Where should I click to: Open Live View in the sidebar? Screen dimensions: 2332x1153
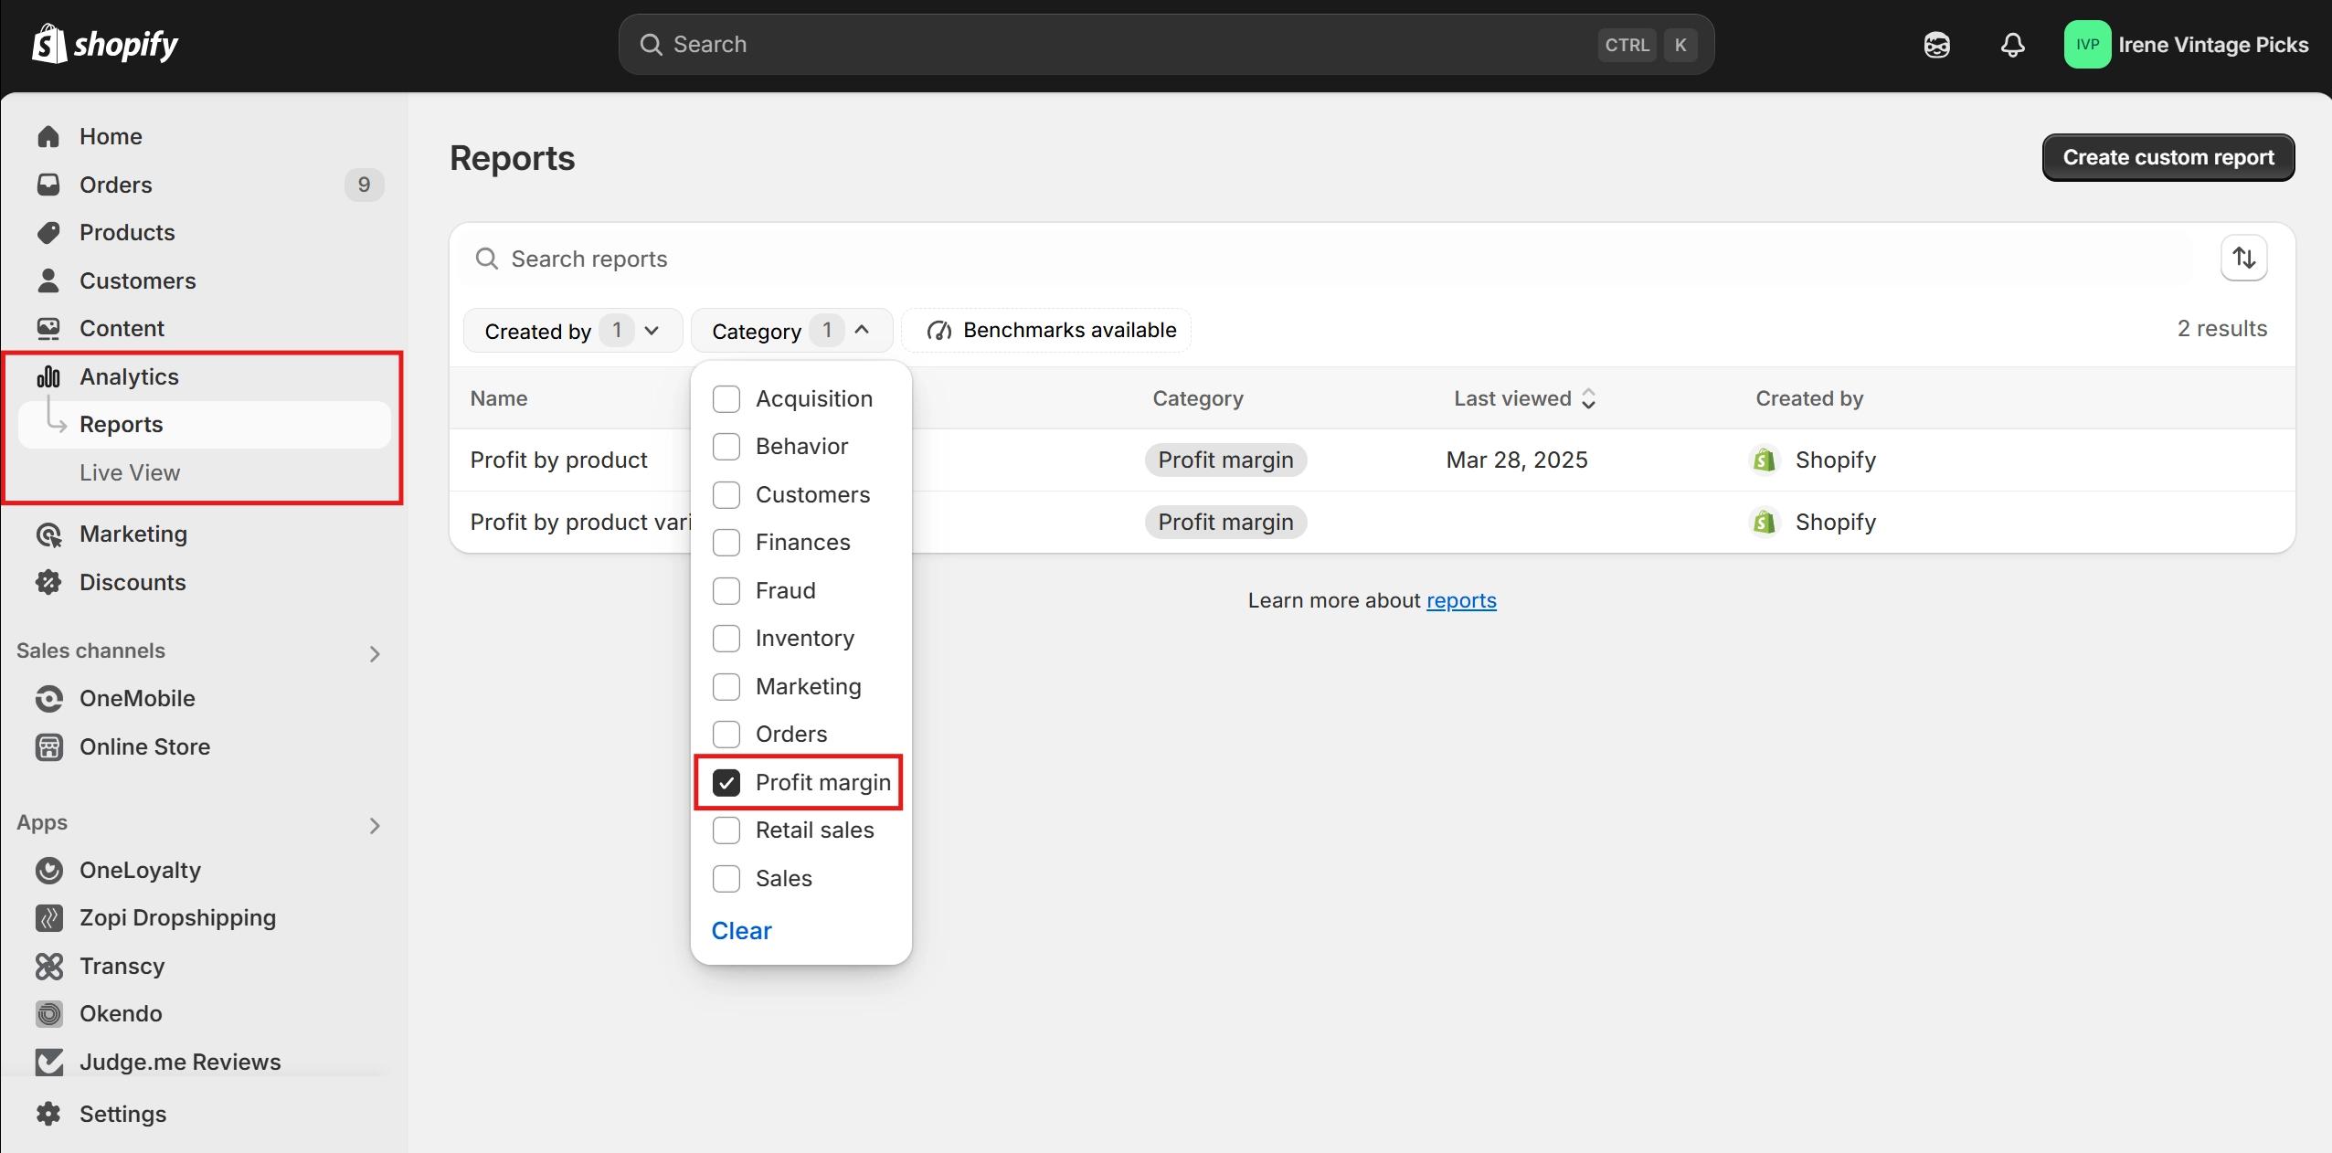130,472
